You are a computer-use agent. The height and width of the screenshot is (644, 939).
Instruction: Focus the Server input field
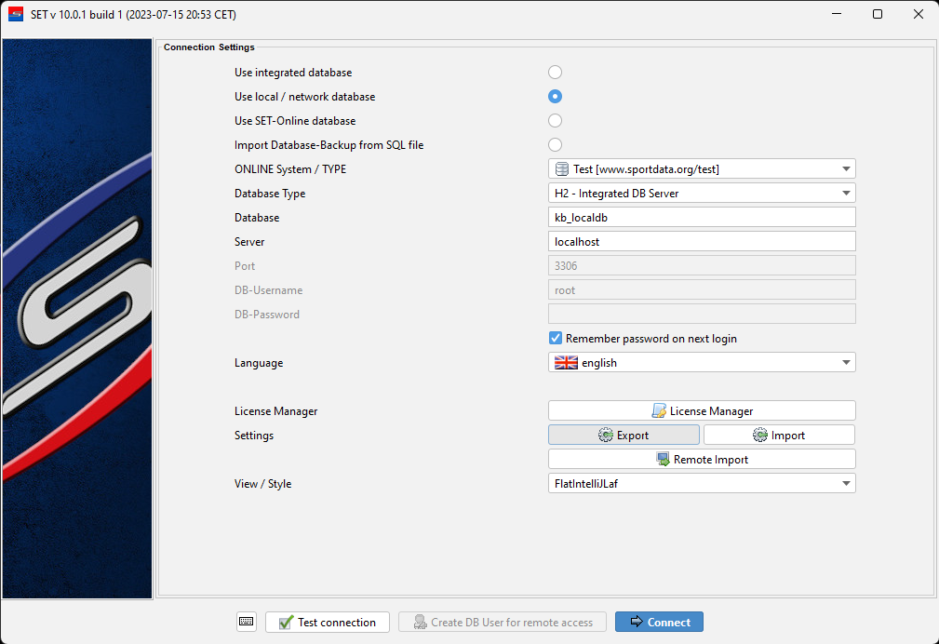(702, 242)
